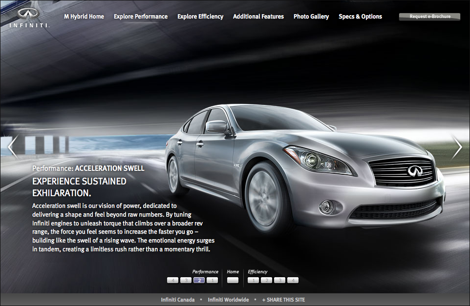Open Explore Performance menu item

[x=141, y=17]
